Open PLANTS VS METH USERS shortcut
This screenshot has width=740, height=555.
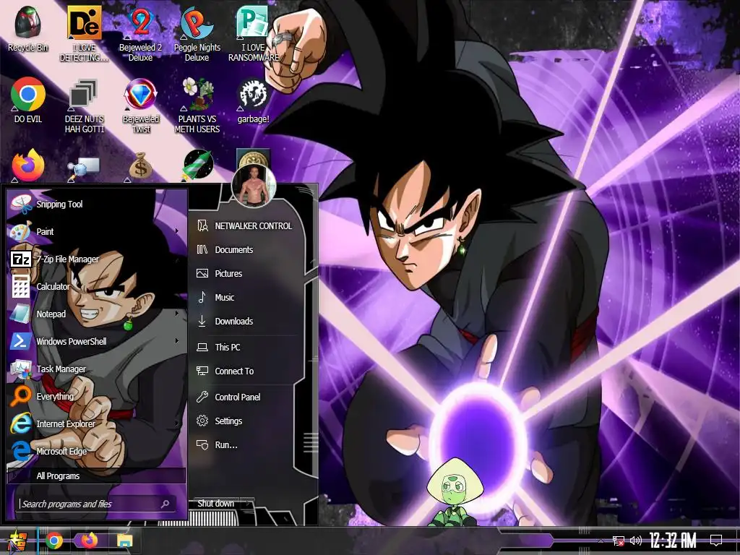197,106
